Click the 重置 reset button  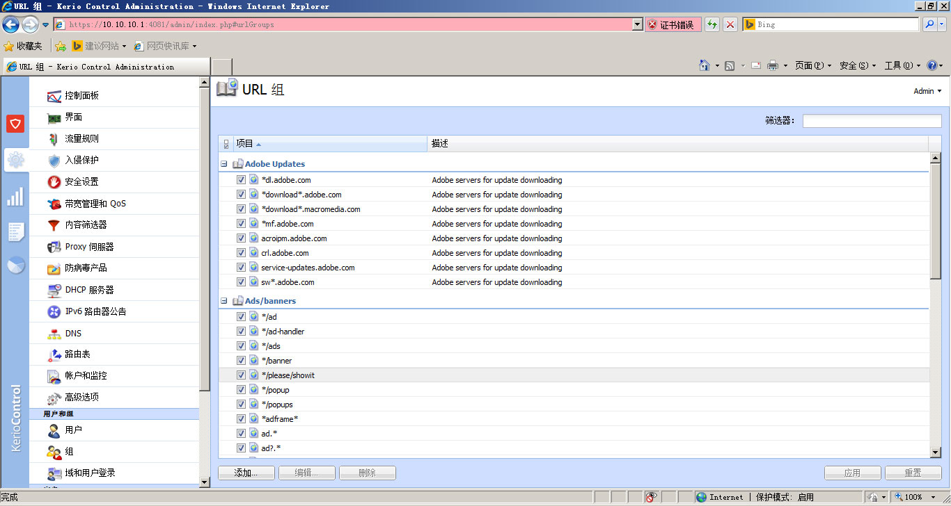coord(913,473)
